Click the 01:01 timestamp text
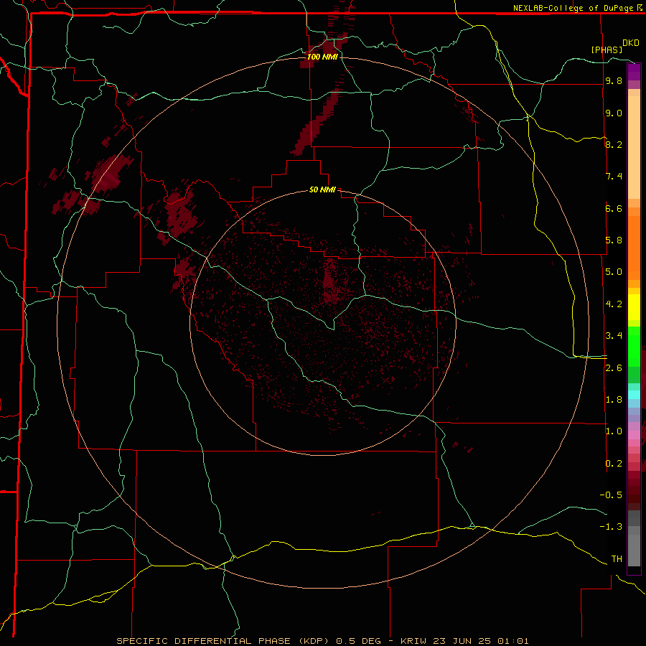646x646 pixels. click(x=513, y=641)
